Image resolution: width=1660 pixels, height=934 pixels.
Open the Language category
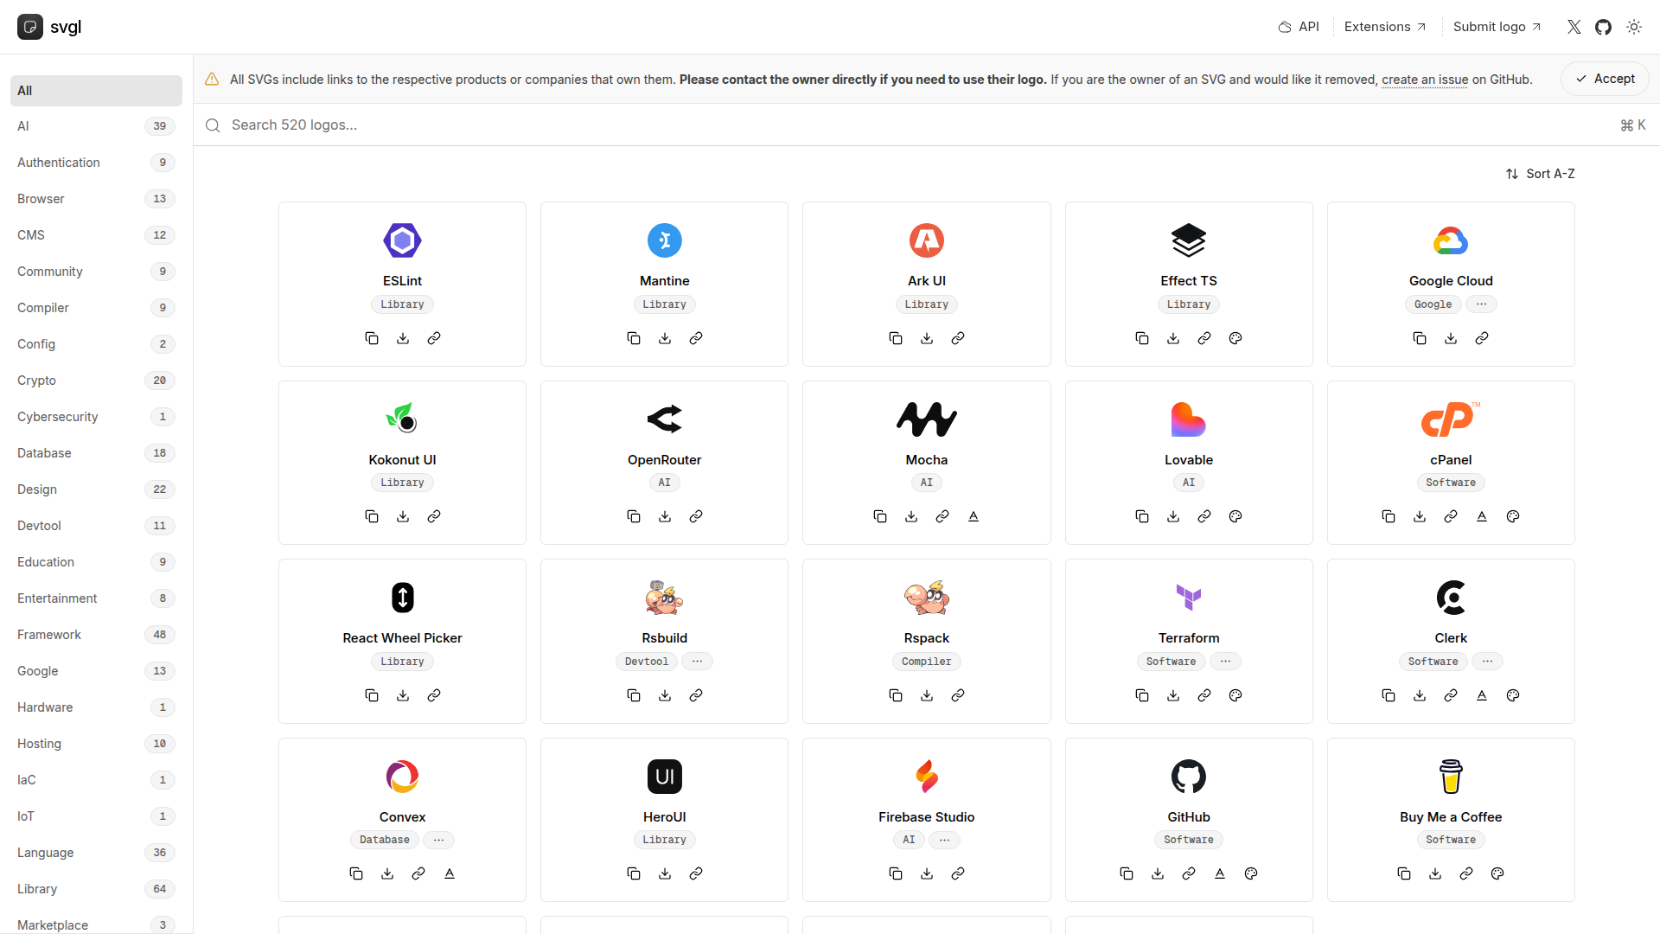tap(96, 853)
